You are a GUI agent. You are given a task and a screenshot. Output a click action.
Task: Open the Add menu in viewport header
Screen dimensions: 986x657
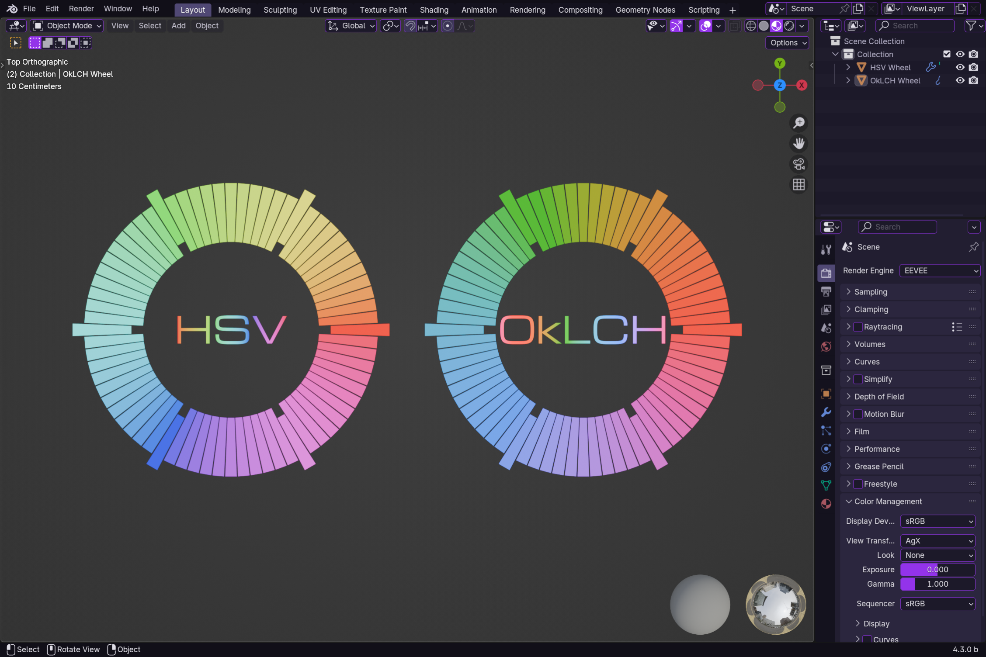point(178,26)
